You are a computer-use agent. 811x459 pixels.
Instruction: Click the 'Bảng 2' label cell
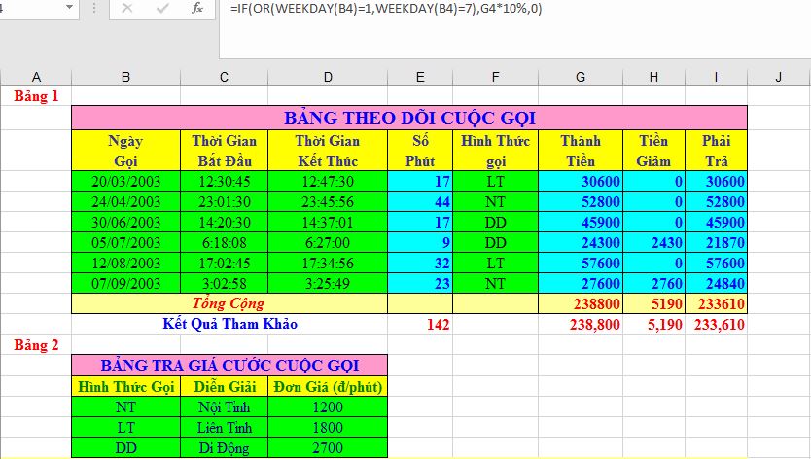point(36,344)
